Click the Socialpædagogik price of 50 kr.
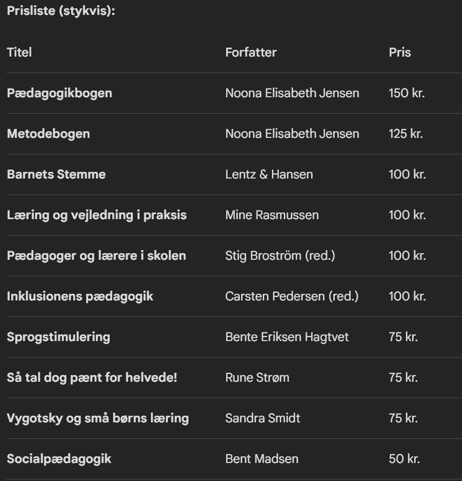Image resolution: width=462 pixels, height=481 pixels. coord(404,459)
